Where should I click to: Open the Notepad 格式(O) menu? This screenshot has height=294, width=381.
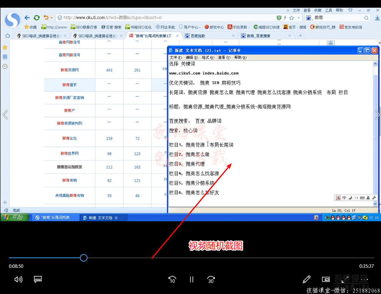point(208,57)
